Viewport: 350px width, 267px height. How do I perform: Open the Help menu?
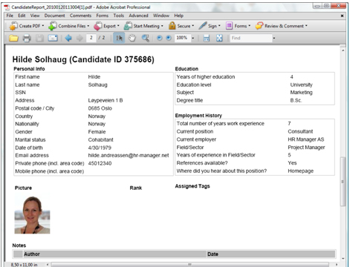178,16
